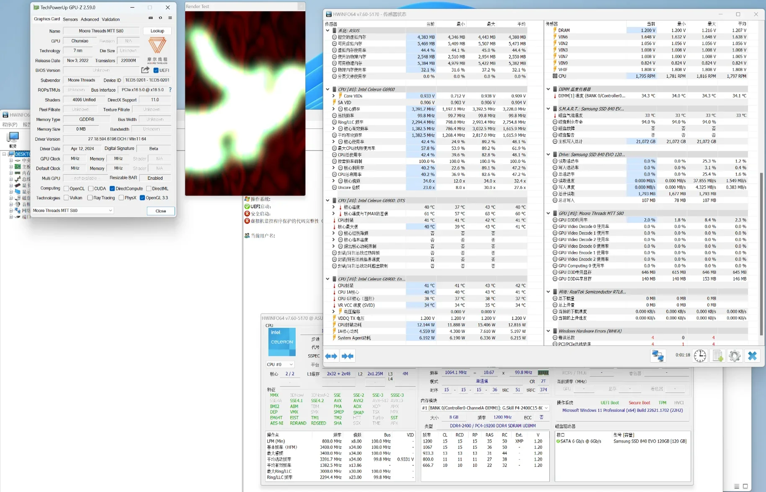Toggle the Ray Tracing checkbox
The width and height of the screenshot is (766, 492).
click(90, 198)
